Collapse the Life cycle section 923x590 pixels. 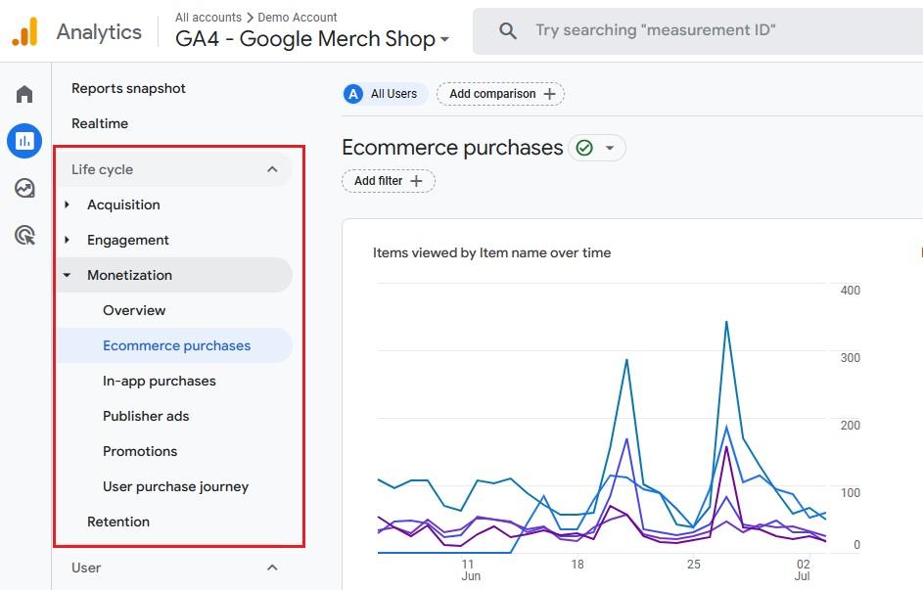[x=272, y=168]
